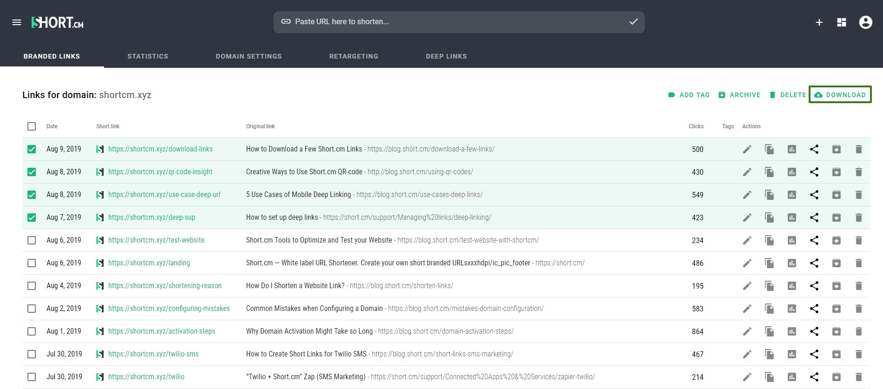The image size is (883, 389).
Task: Archive the shortcm.xyz/twilio link row
Action: [837, 377]
